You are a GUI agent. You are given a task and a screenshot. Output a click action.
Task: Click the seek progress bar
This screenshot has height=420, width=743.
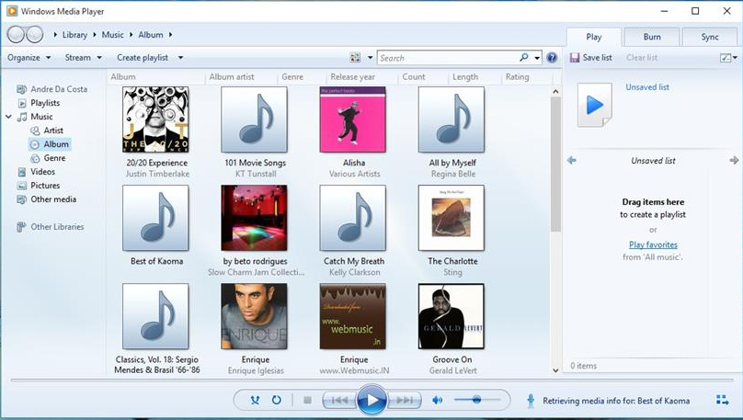pos(372,380)
